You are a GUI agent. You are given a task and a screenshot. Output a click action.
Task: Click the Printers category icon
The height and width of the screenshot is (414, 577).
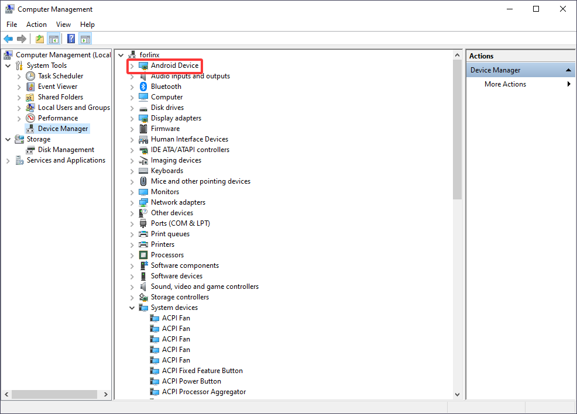(x=143, y=244)
